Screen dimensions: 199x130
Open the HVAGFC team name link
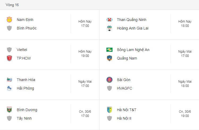tap(125, 88)
